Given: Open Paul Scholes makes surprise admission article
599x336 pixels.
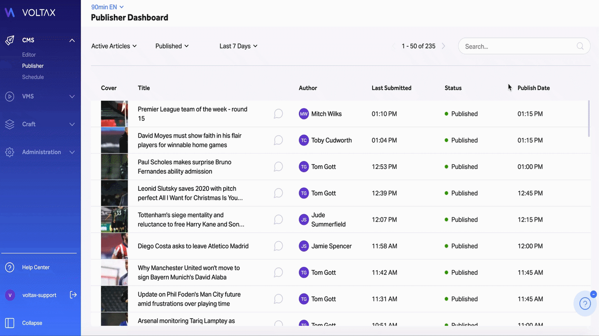Looking at the screenshot, I should point(184,167).
